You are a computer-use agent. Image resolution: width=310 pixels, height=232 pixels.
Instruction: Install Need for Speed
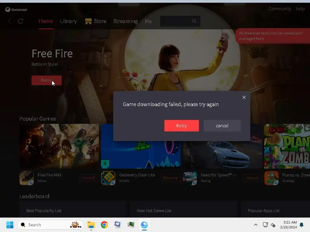252,178
